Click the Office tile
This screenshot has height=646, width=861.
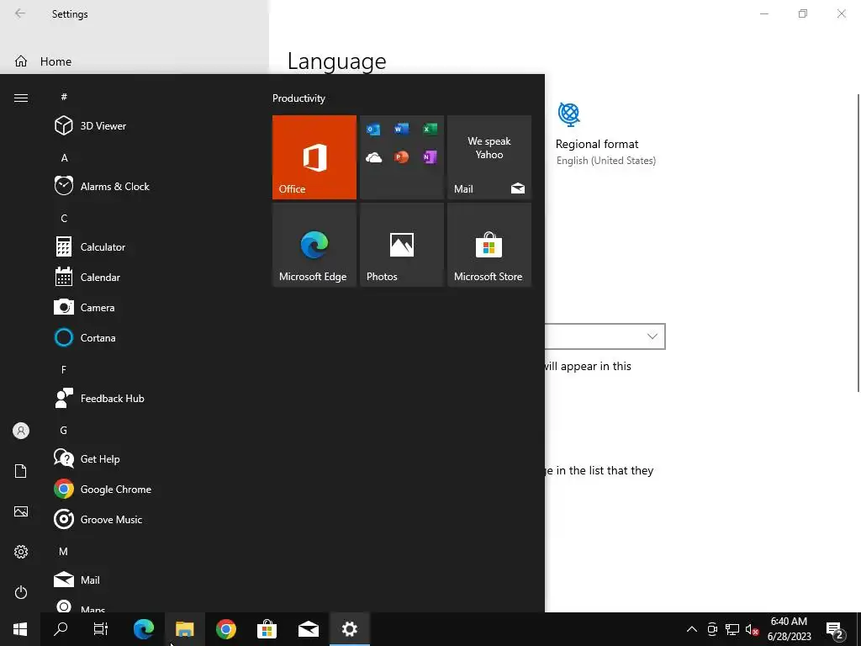314,157
